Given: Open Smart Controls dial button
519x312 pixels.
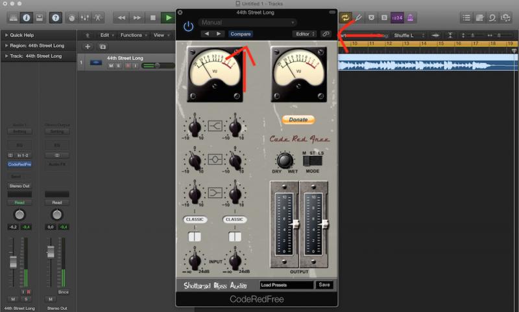Looking at the screenshot, I should pos(72,17).
